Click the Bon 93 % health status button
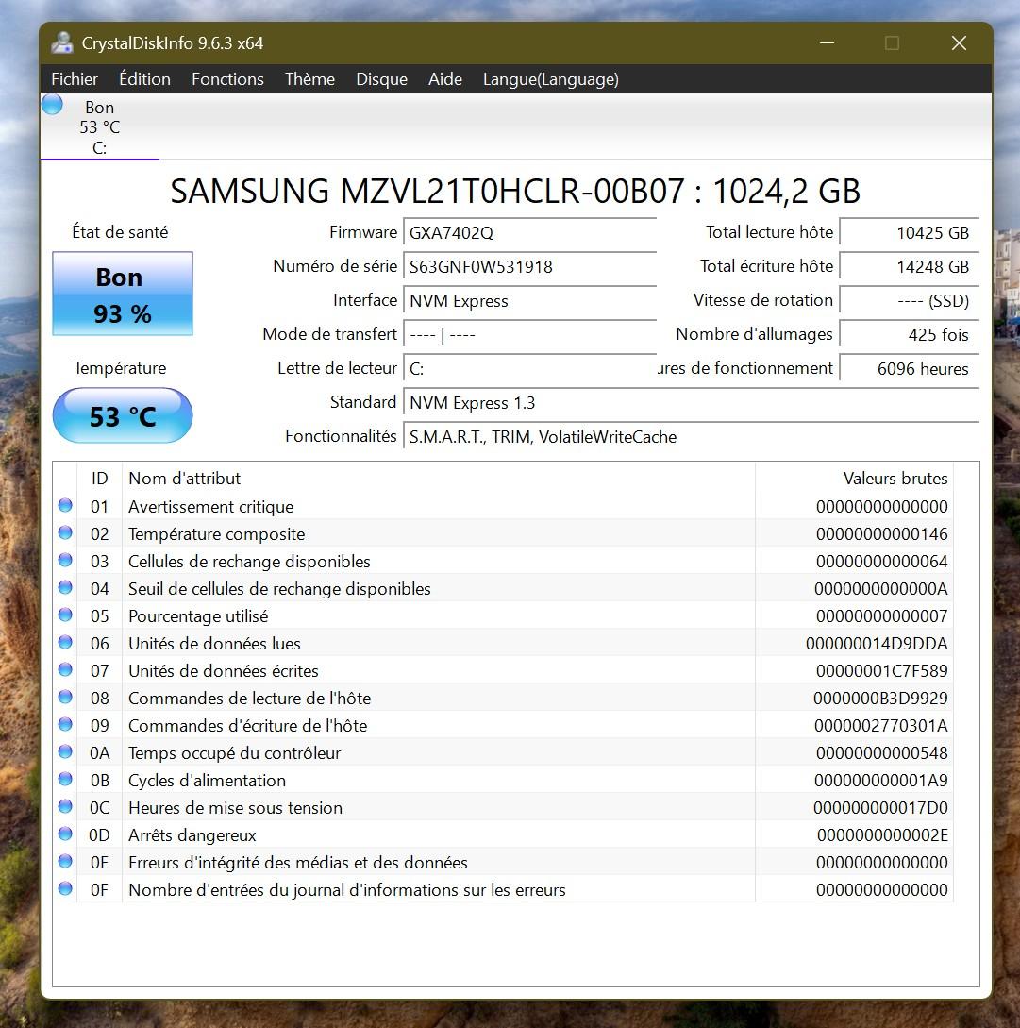 123,294
